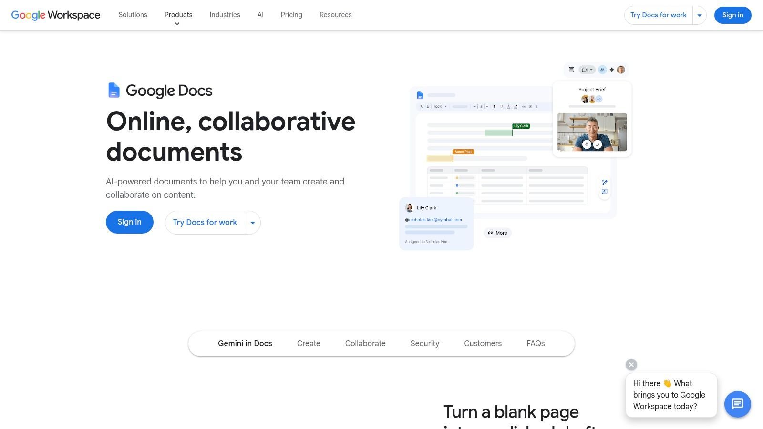Switch to the Collaborate tab
Viewport: 763px width, 429px height.
pos(365,343)
